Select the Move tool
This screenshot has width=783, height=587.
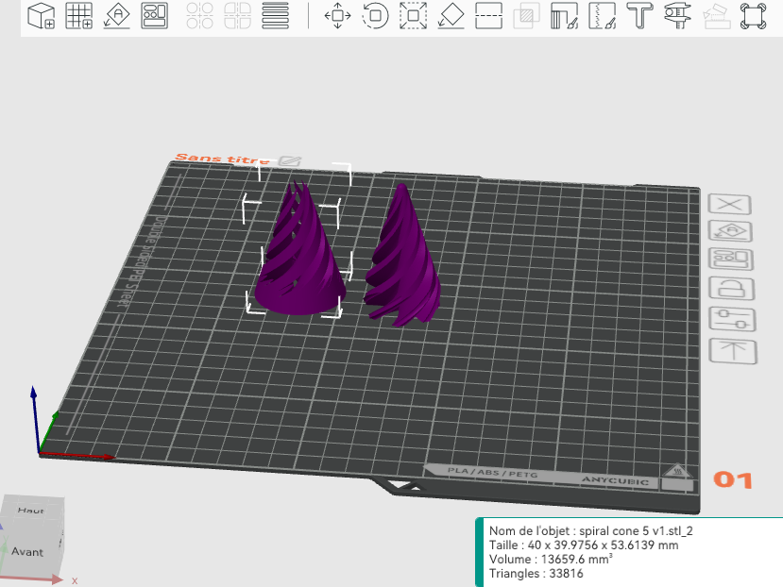pyautogui.click(x=337, y=15)
